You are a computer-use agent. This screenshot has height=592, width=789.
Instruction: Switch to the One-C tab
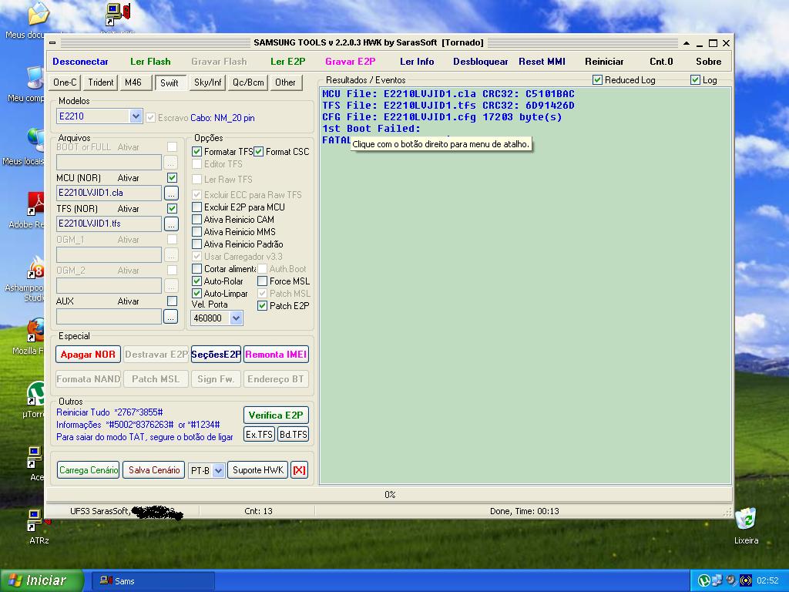pyautogui.click(x=65, y=82)
